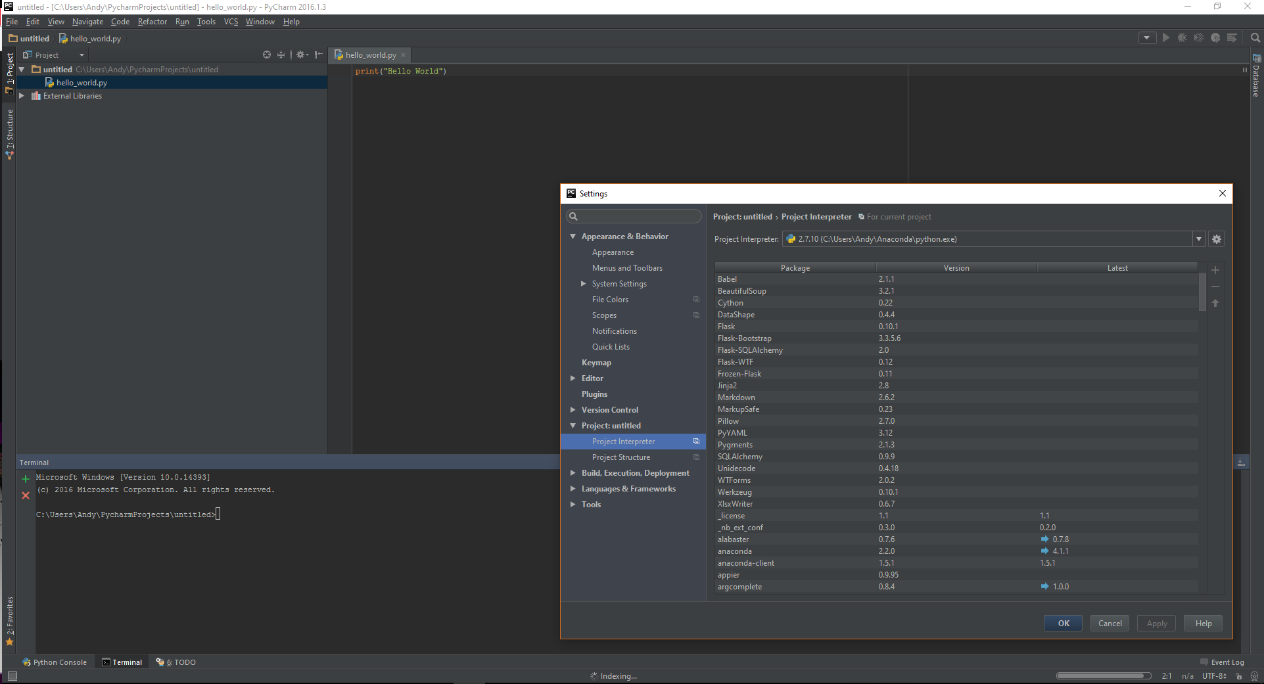Close the hello_world.py editor tab

pyautogui.click(x=404, y=55)
